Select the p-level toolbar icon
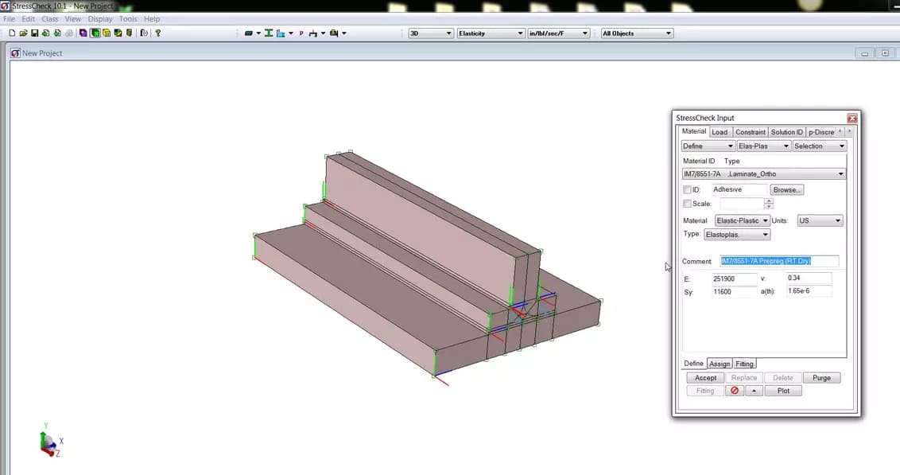Image resolution: width=900 pixels, height=475 pixels. (301, 33)
